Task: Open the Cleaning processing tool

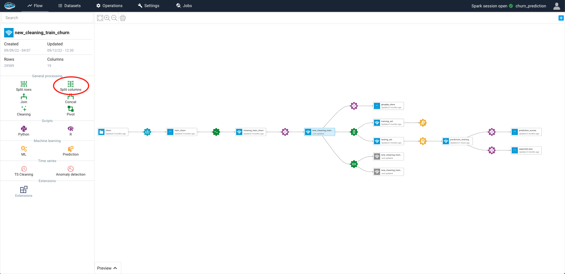Action: 24,111
